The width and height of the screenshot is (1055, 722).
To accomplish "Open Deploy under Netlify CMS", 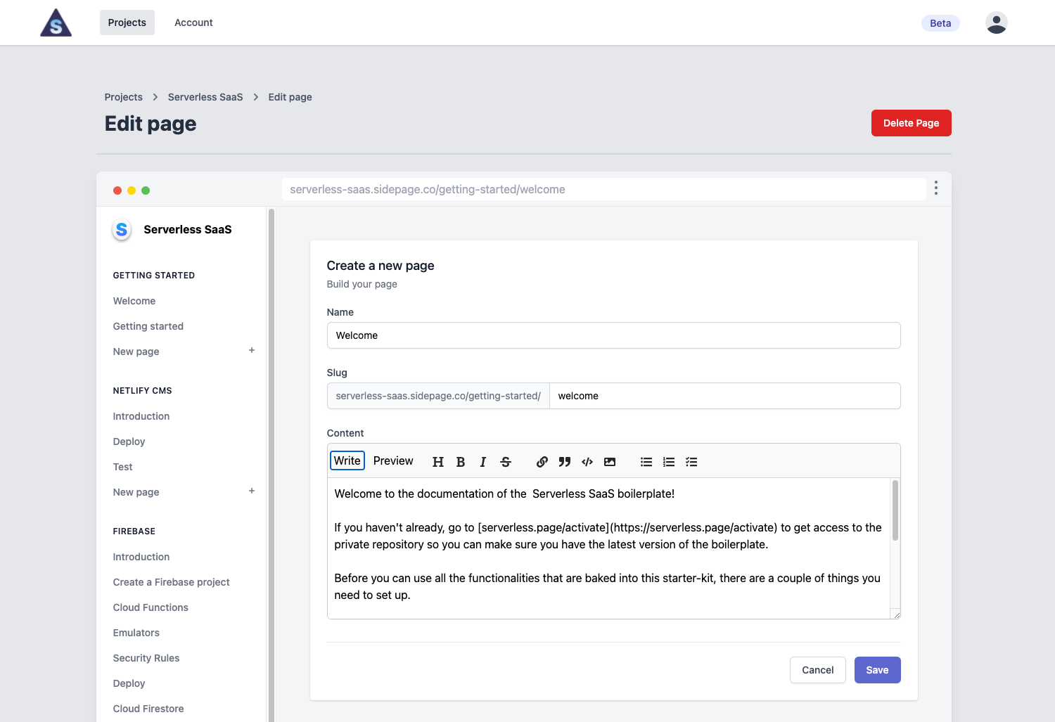I will point(129,441).
